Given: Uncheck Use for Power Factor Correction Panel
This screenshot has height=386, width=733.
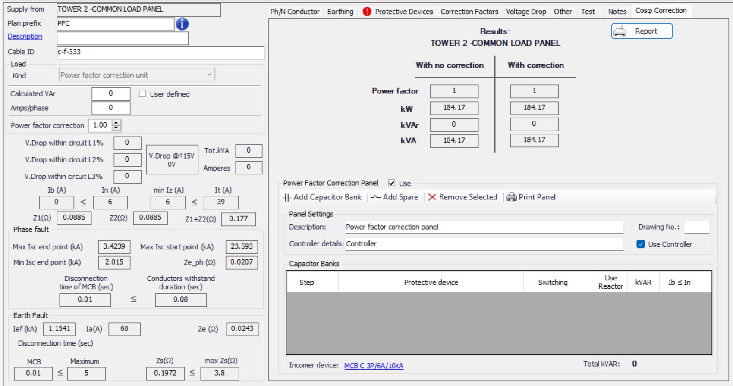Looking at the screenshot, I should click(x=392, y=183).
